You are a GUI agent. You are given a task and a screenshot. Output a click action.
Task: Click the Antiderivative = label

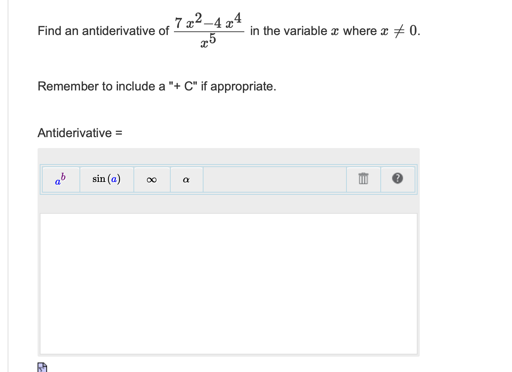[x=80, y=133]
